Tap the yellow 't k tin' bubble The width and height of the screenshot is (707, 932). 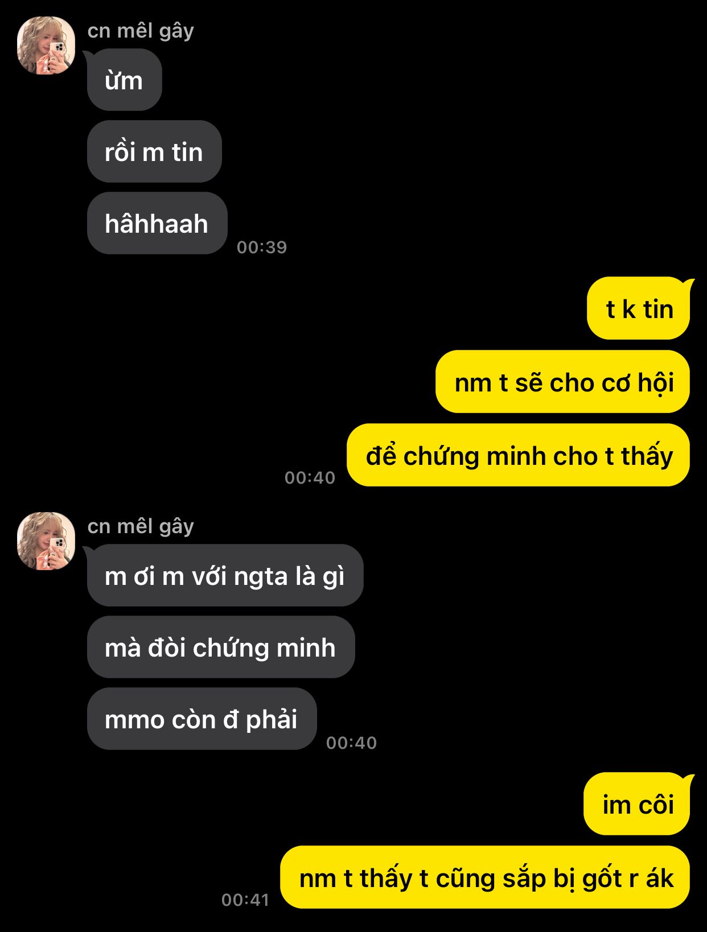[x=638, y=308]
